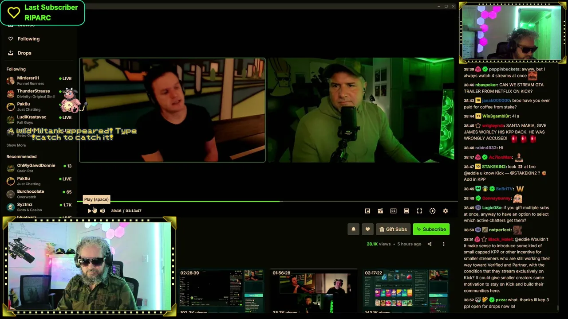Toggle closed captions

tap(393, 211)
